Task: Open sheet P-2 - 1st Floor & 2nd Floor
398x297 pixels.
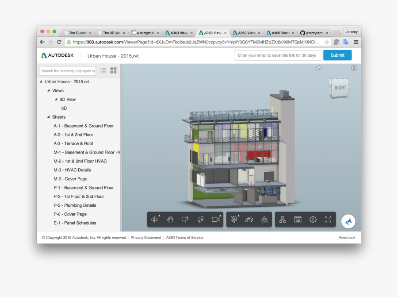Action: (79, 197)
